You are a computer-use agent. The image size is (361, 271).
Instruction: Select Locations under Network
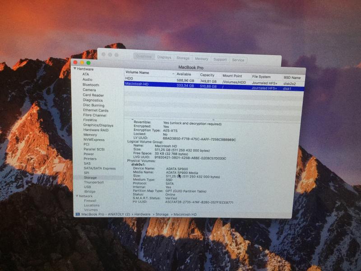pos(92,206)
